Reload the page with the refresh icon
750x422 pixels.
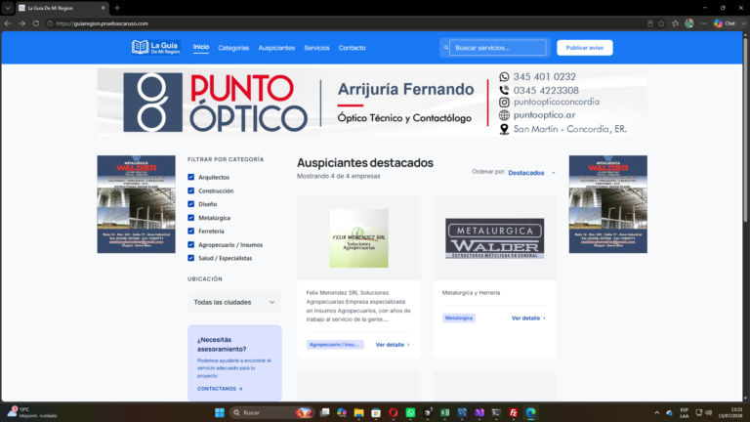pyautogui.click(x=35, y=23)
